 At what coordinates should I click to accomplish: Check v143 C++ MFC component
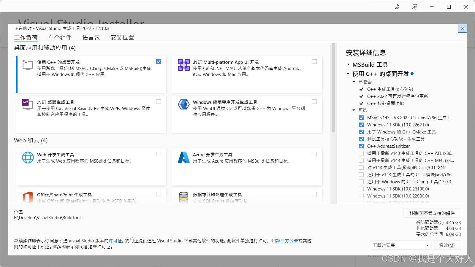click(x=361, y=160)
